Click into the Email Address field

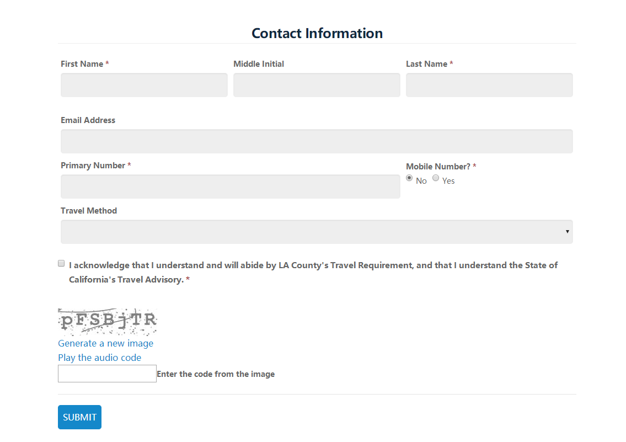pyautogui.click(x=317, y=141)
